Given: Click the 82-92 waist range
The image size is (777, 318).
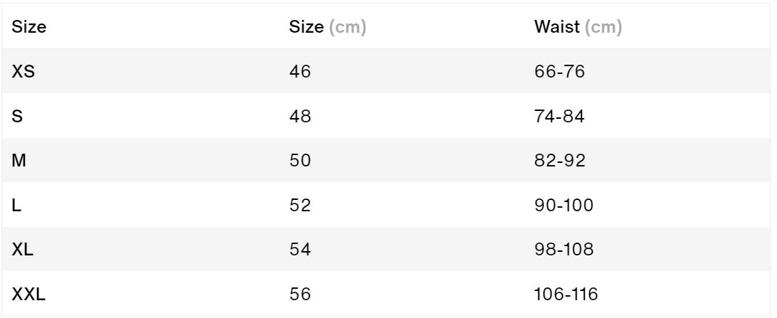Looking at the screenshot, I should coord(560,161).
